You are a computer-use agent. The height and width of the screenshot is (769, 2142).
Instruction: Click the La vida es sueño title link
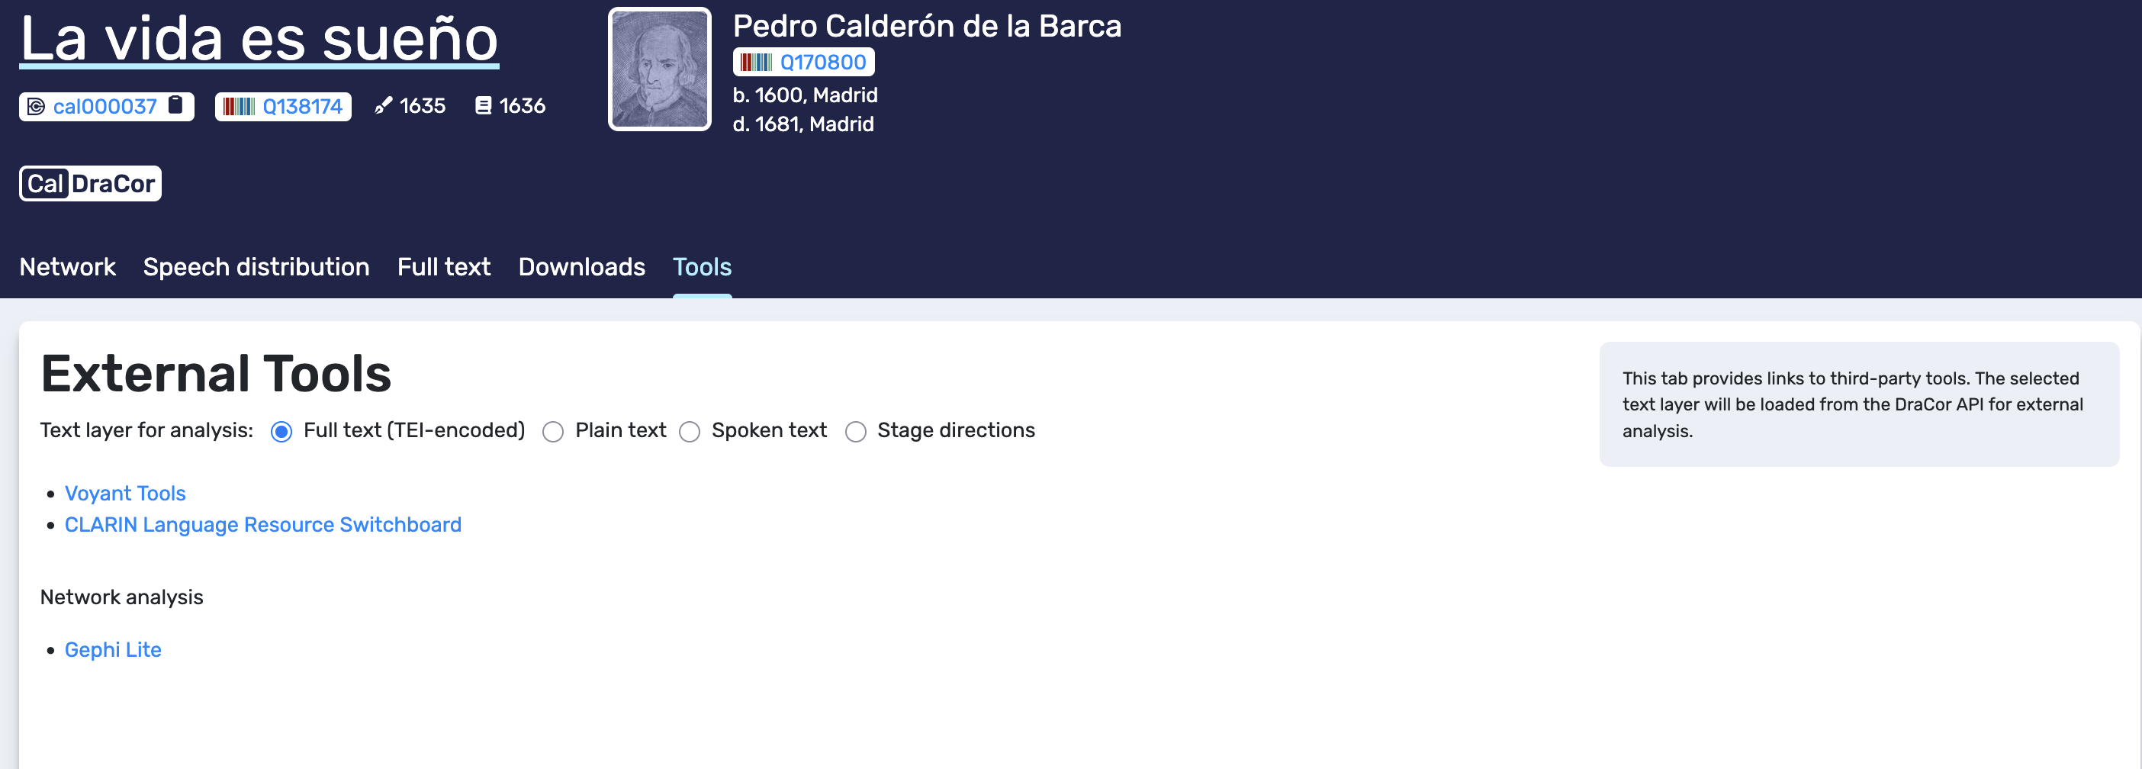[259, 38]
